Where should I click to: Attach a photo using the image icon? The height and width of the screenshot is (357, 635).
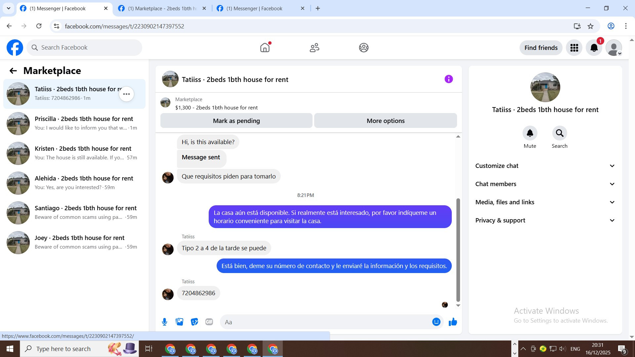179,322
